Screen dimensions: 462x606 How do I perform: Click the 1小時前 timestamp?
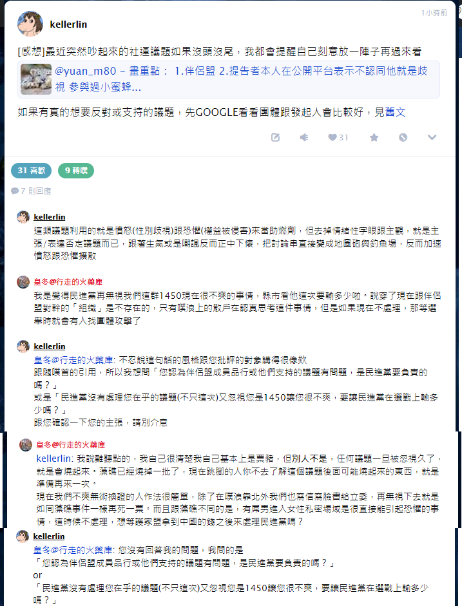434,13
